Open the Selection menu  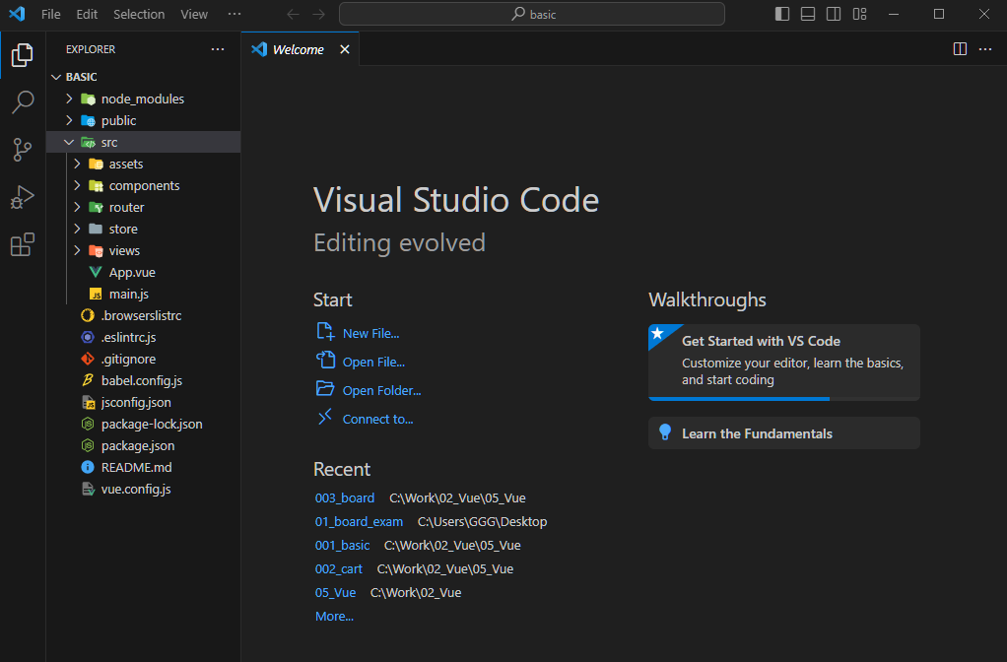coord(139,14)
